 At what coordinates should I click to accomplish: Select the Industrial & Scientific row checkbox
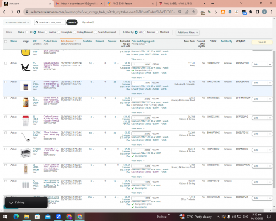tap(6, 82)
